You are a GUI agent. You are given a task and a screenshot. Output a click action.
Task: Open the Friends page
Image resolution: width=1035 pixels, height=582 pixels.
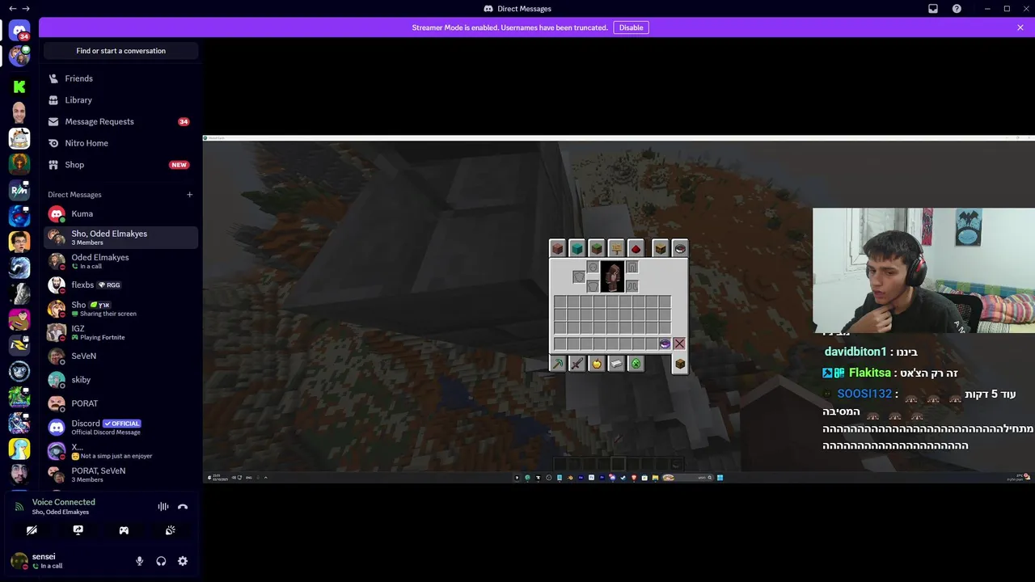pyautogui.click(x=121, y=78)
